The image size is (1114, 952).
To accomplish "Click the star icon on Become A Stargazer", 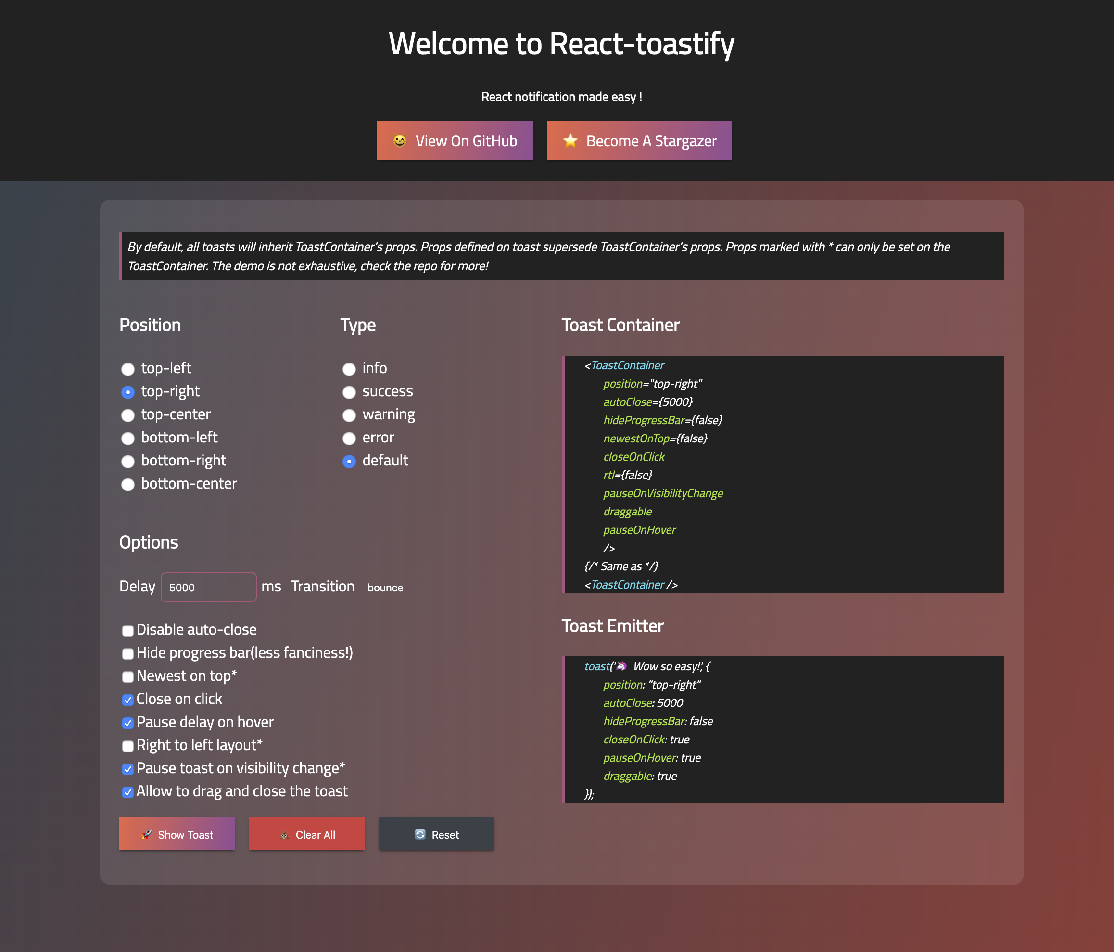I will pos(570,141).
